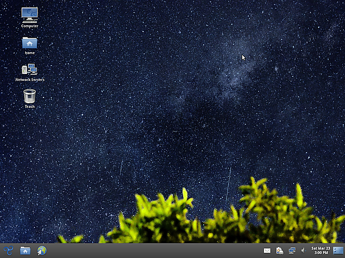Launch the web browser globe icon
The height and width of the screenshot is (258, 345).
41,250
